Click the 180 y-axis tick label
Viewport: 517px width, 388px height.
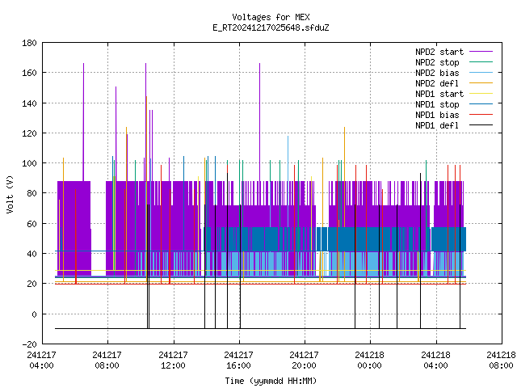[x=29, y=43]
